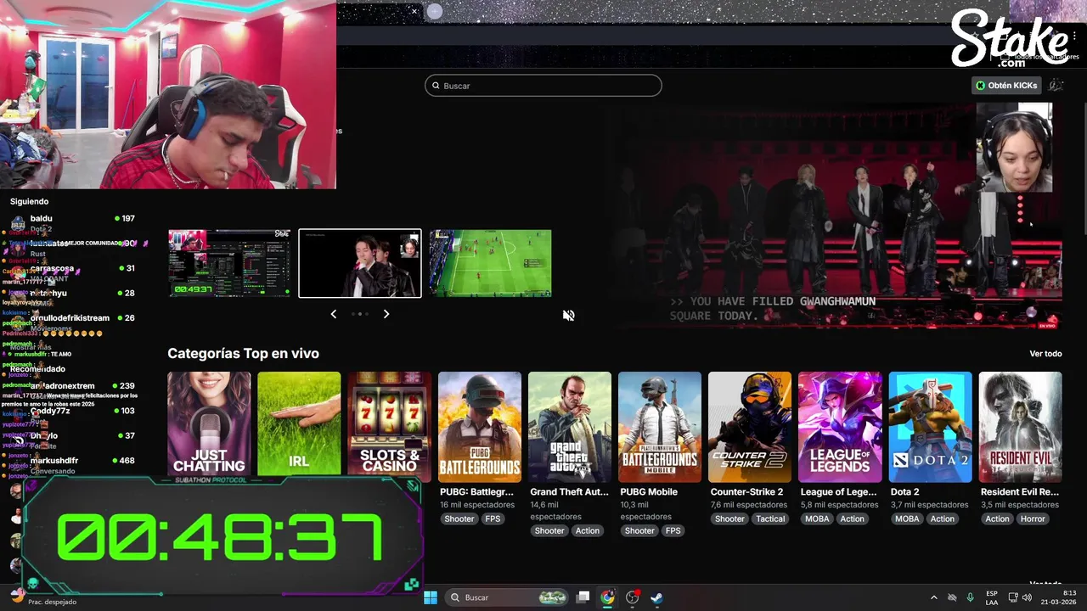This screenshot has height=611, width=1087.
Task: Click the PUBG: Battlegr... category title
Action: tap(476, 492)
